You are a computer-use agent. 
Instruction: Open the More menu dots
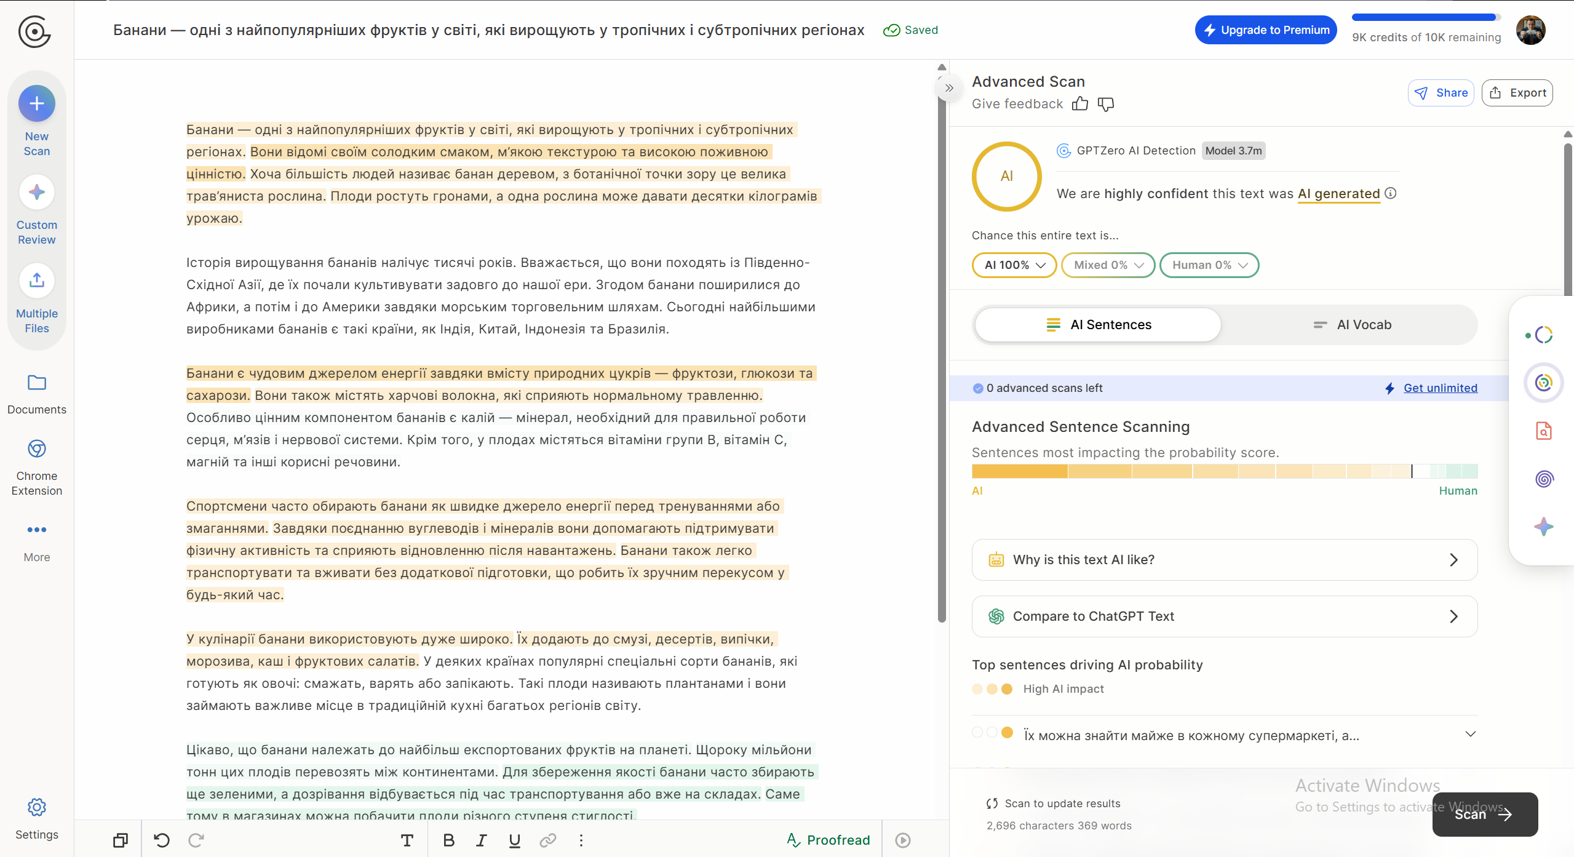(x=37, y=530)
